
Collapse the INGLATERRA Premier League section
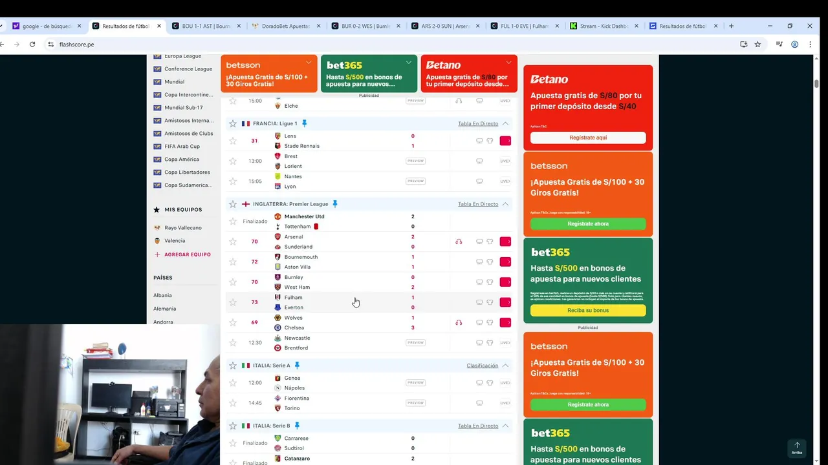(x=505, y=204)
